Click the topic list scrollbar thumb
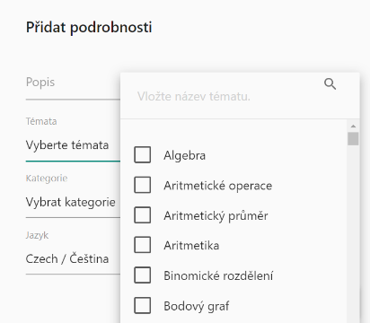This screenshot has width=370, height=323. (x=353, y=139)
